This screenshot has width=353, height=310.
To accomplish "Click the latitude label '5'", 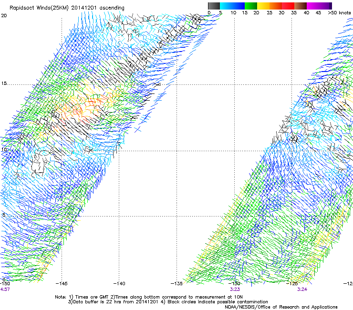I will [4, 215].
